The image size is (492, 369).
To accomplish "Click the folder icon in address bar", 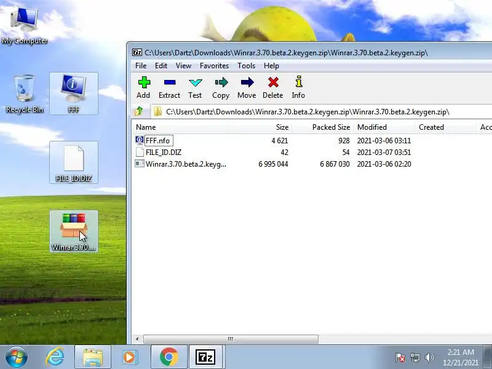I will pyautogui.click(x=157, y=111).
